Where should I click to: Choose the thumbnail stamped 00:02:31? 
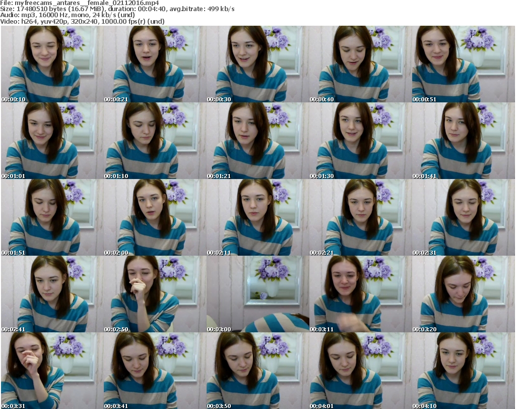(463, 217)
